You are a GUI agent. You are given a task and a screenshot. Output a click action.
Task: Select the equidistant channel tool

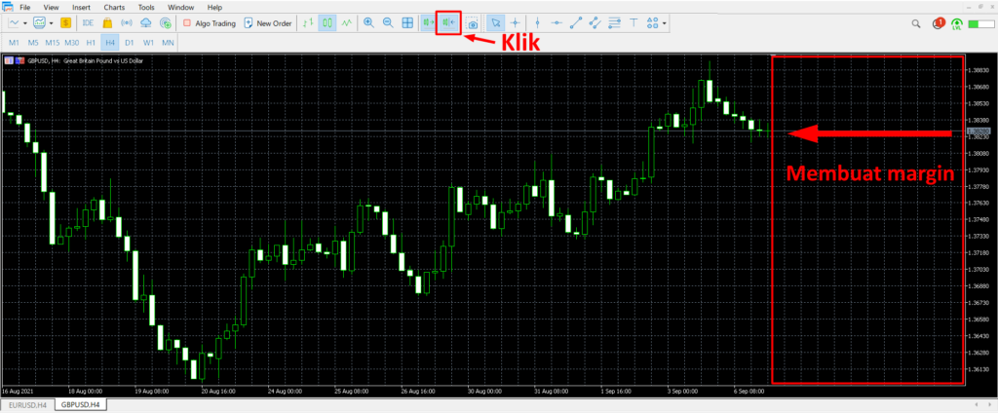pyautogui.click(x=595, y=23)
